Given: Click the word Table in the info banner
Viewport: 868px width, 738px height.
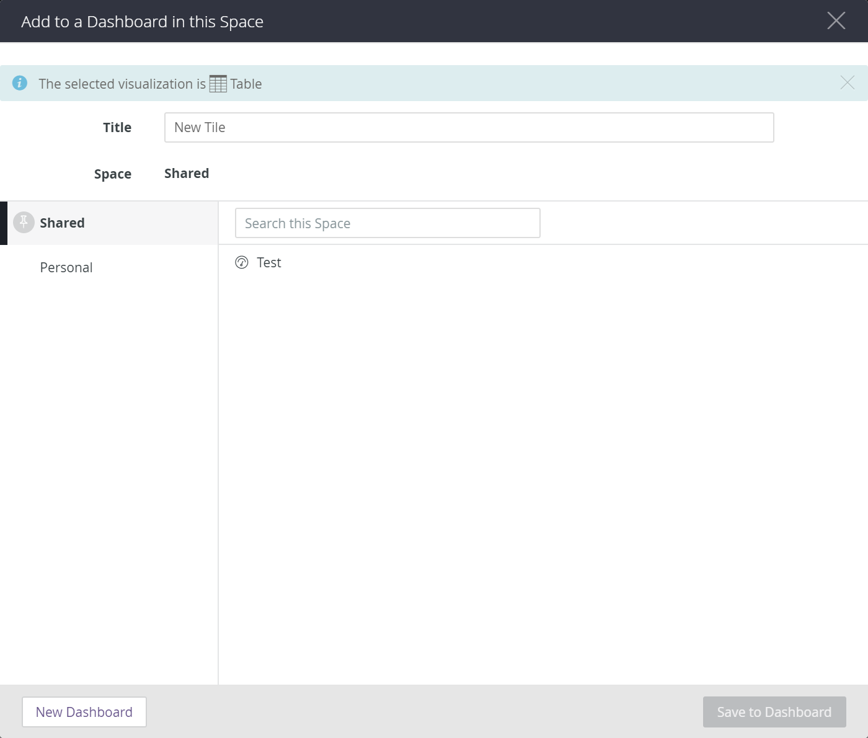Looking at the screenshot, I should (246, 84).
